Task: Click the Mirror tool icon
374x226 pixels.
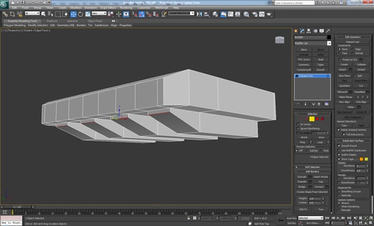Action: (x=199, y=14)
